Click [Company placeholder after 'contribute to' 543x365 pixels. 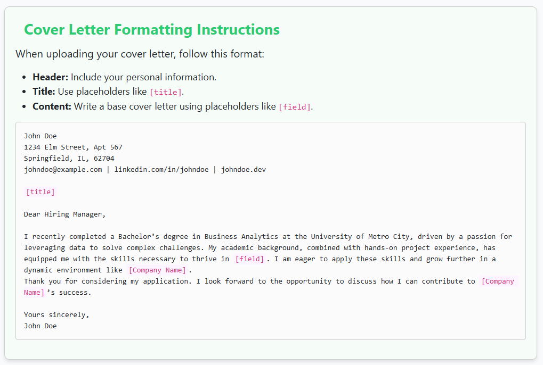498,281
